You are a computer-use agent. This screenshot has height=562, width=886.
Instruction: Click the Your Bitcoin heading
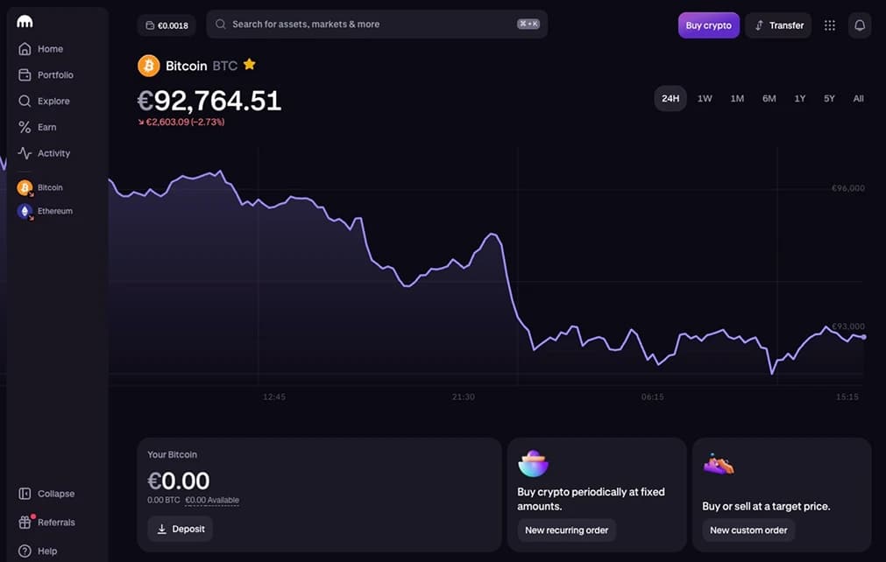pyautogui.click(x=173, y=454)
